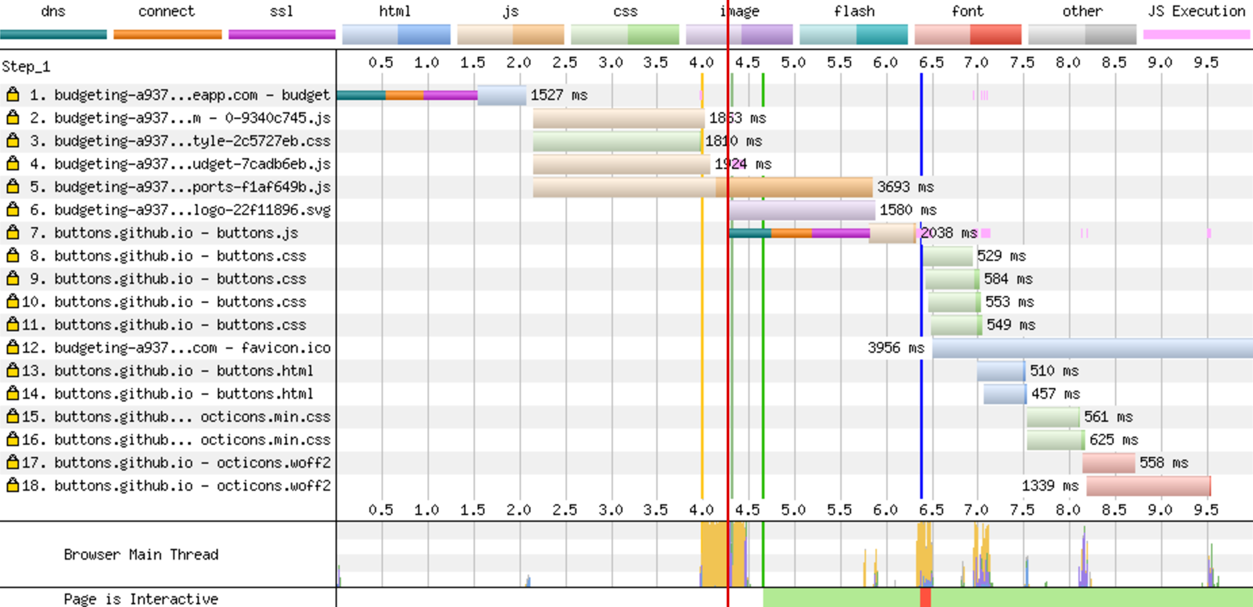Click the '529 ms' duration on row 8
Screen dimensions: 1253x607
point(1001,256)
